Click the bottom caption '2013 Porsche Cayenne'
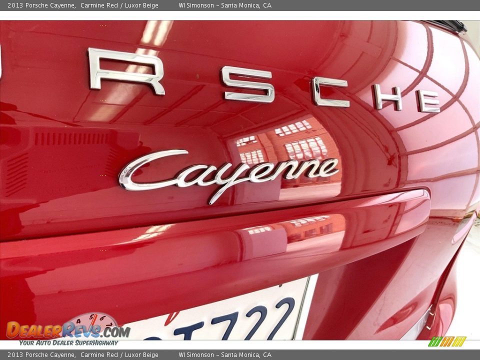This screenshot has width=480, height=360. click(x=41, y=355)
